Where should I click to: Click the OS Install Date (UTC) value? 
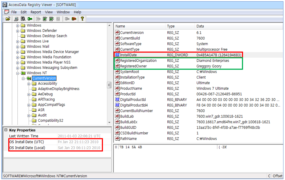pyautogui.click(x=78, y=142)
